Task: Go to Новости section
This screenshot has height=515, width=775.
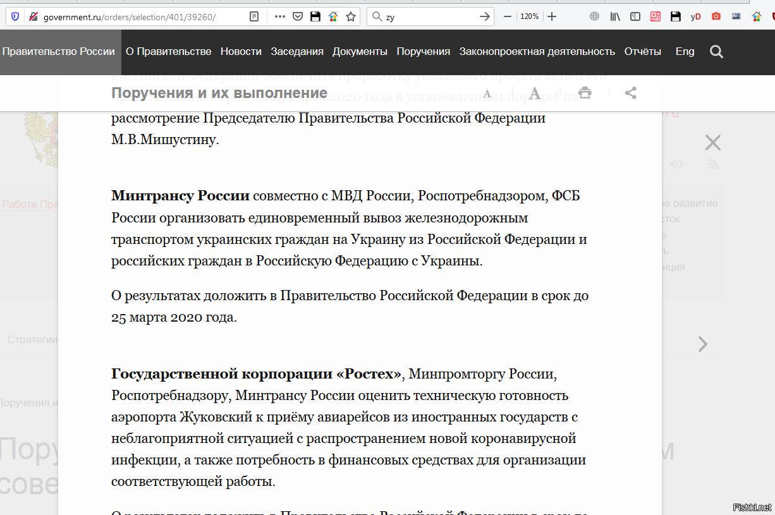Action: [241, 52]
